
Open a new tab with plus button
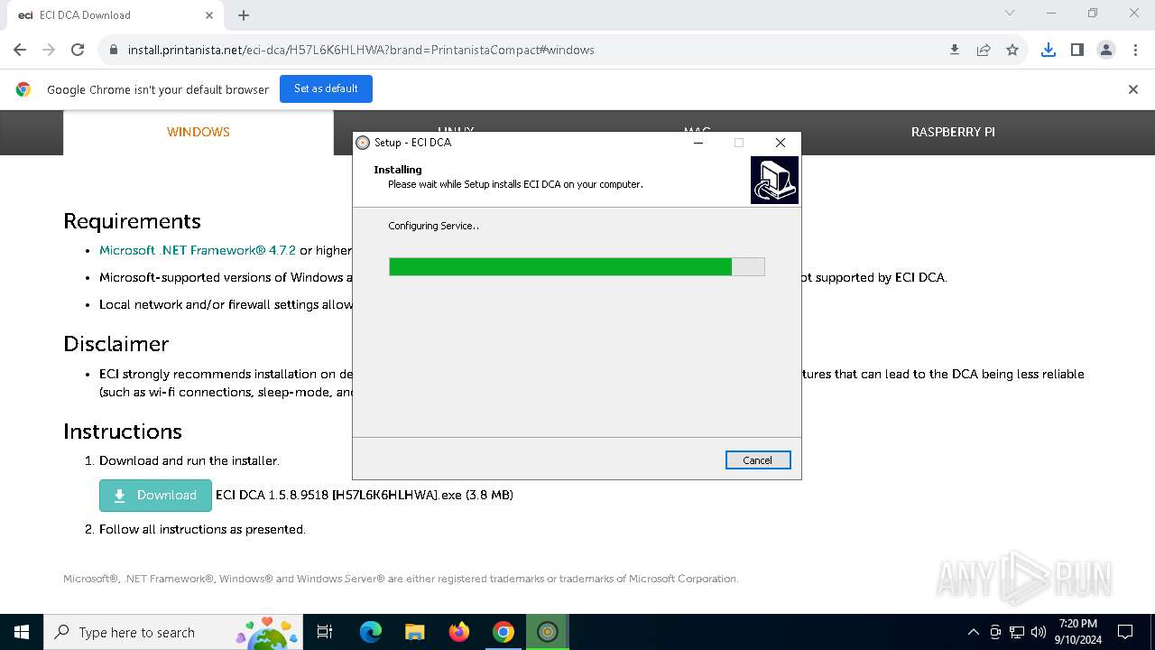244,14
